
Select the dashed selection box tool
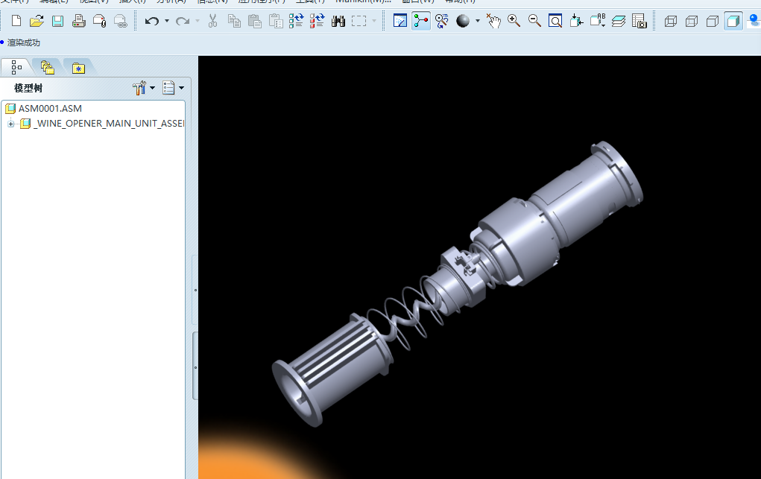pos(359,21)
